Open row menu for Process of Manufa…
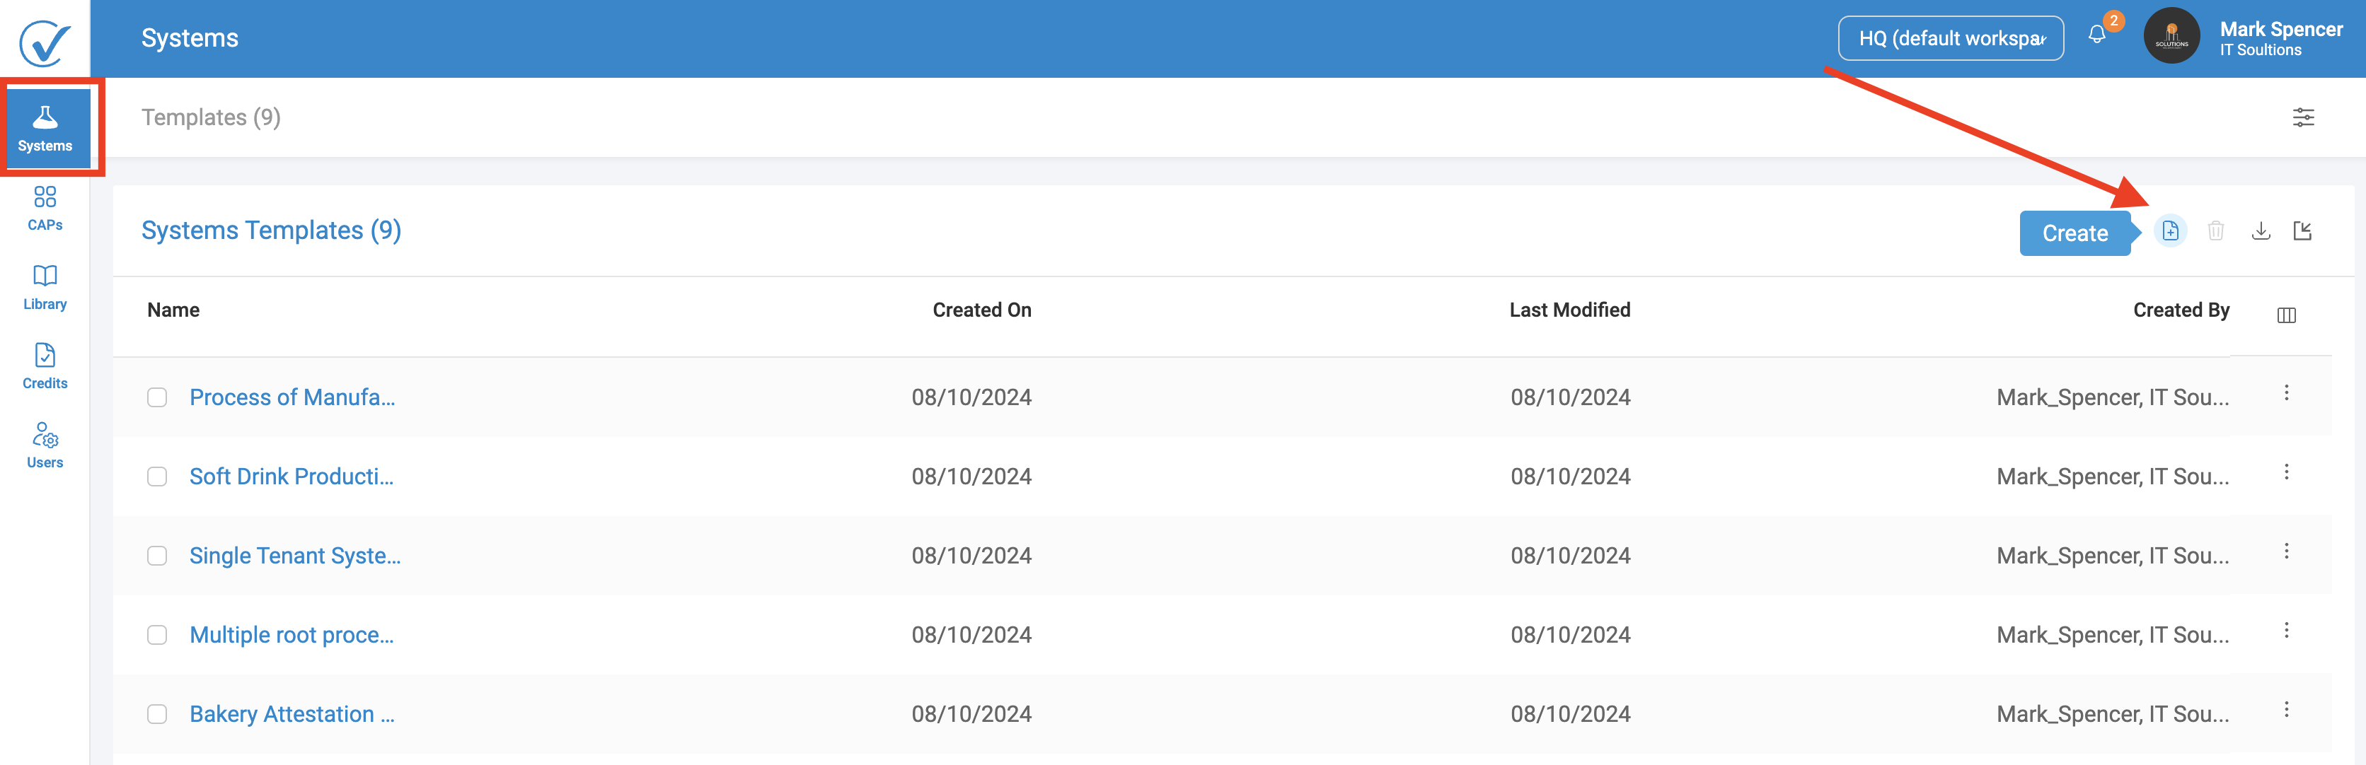2366x765 pixels. click(x=2287, y=394)
